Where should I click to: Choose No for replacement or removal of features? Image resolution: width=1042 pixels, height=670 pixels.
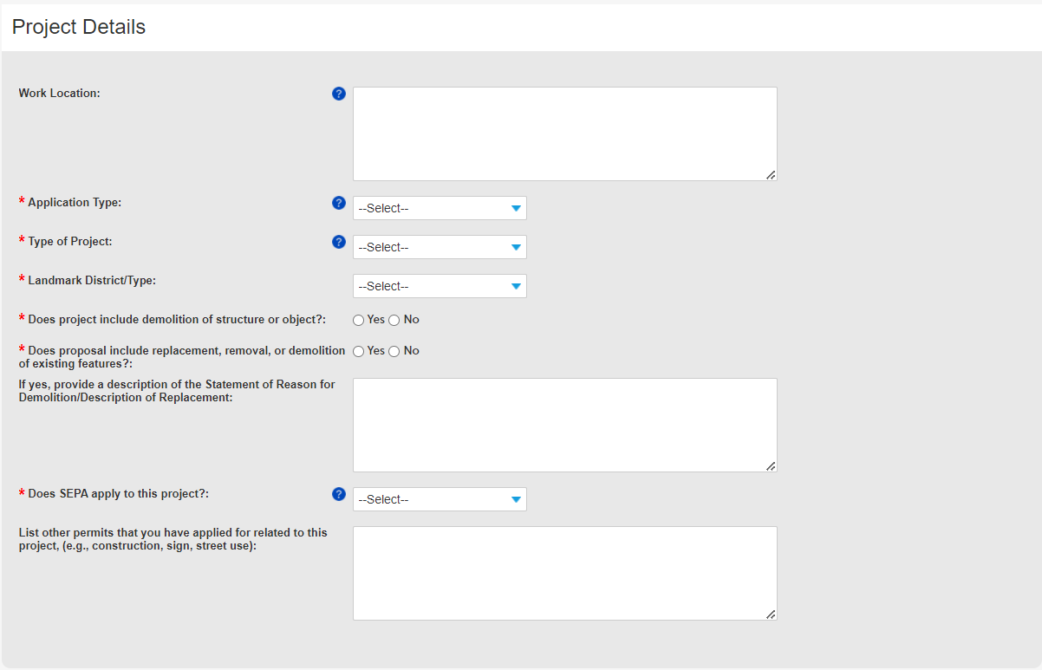394,351
